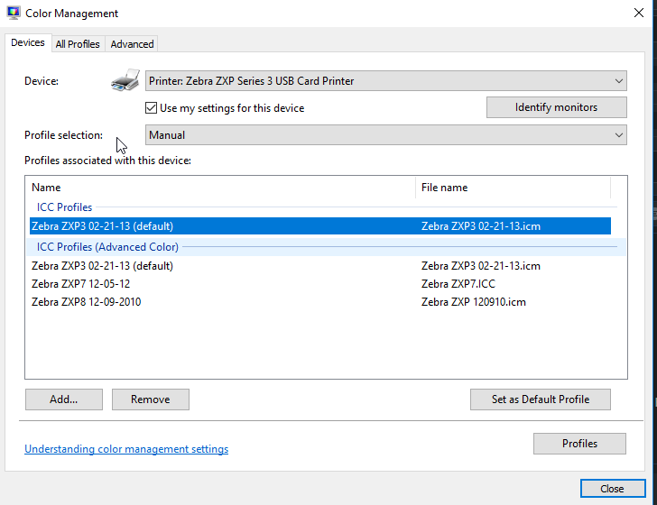The height and width of the screenshot is (505, 657).
Task: Expand the Profile selection dropdown
Action: point(385,135)
